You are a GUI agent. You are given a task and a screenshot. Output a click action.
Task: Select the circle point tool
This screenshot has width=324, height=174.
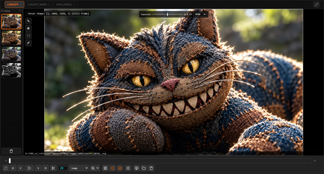(x=28, y=28)
